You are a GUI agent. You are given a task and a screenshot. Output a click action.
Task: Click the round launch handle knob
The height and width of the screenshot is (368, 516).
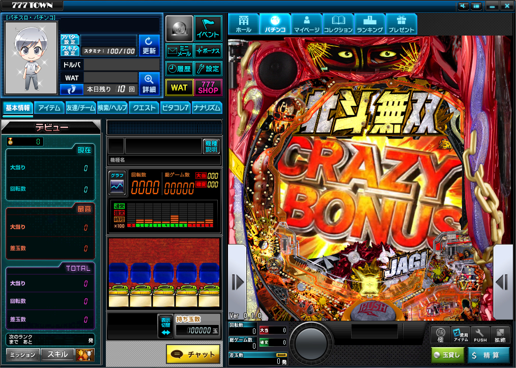(311, 343)
